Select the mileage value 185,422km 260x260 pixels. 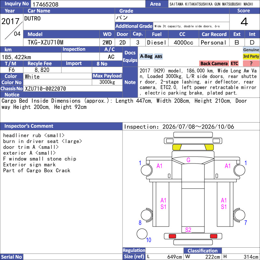(17, 57)
